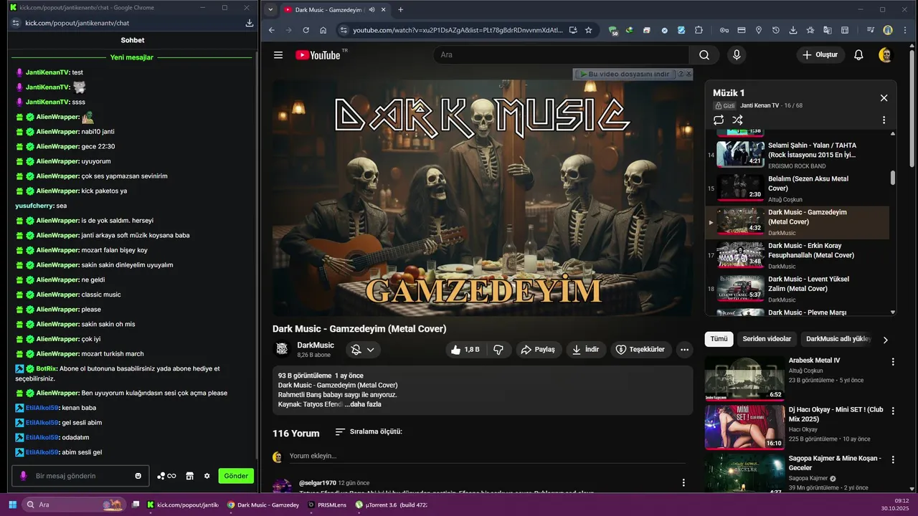The image size is (918, 516).
Task: Download the video with İndir
Action: coord(585,350)
